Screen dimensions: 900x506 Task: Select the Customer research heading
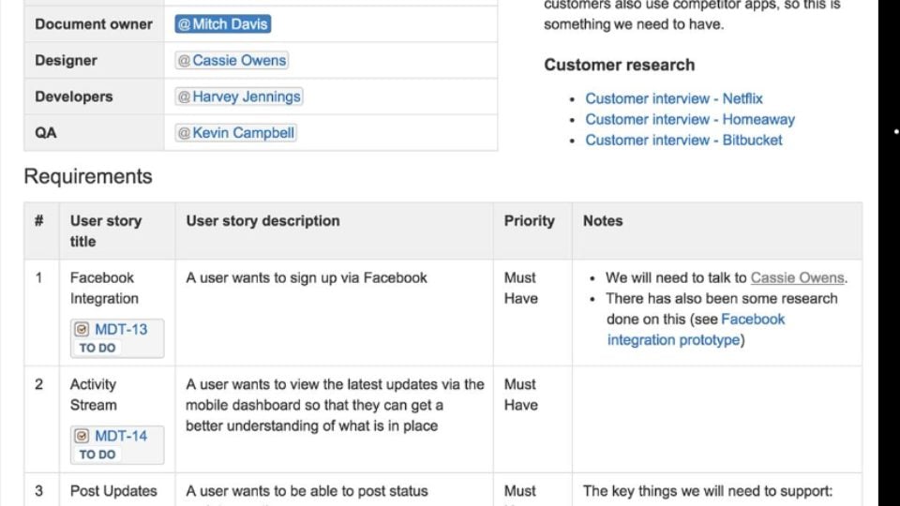tap(620, 65)
